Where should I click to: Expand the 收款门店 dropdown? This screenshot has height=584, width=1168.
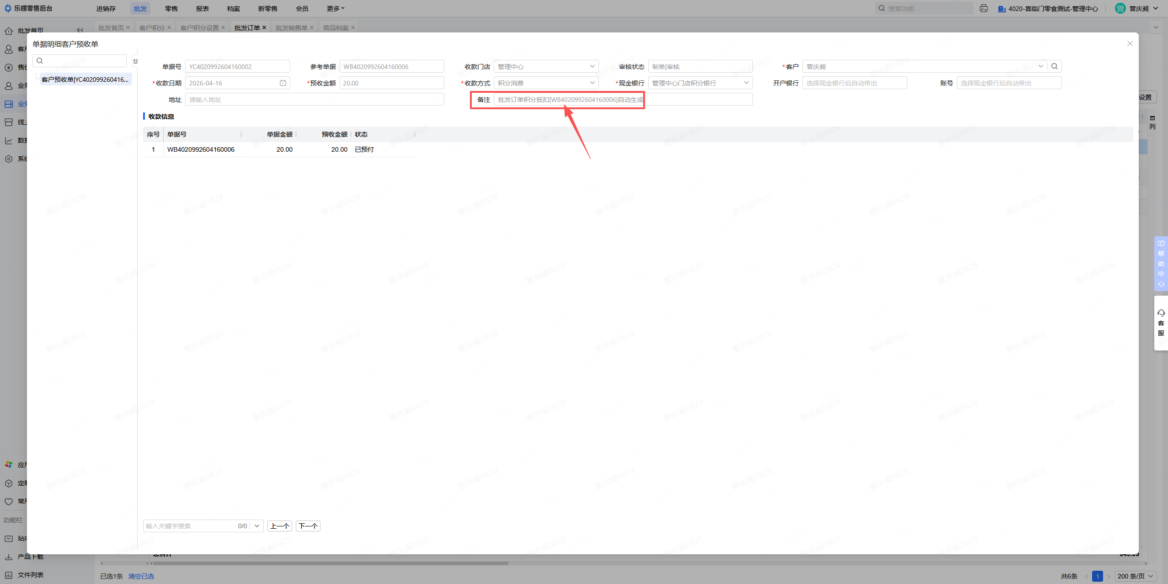pyautogui.click(x=592, y=66)
